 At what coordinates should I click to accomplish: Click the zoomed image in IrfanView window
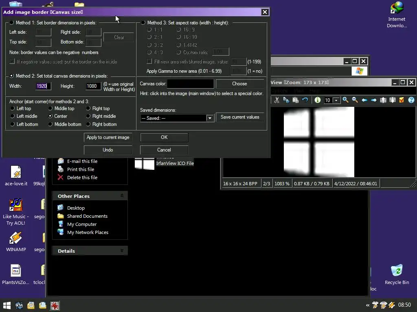coord(319,142)
